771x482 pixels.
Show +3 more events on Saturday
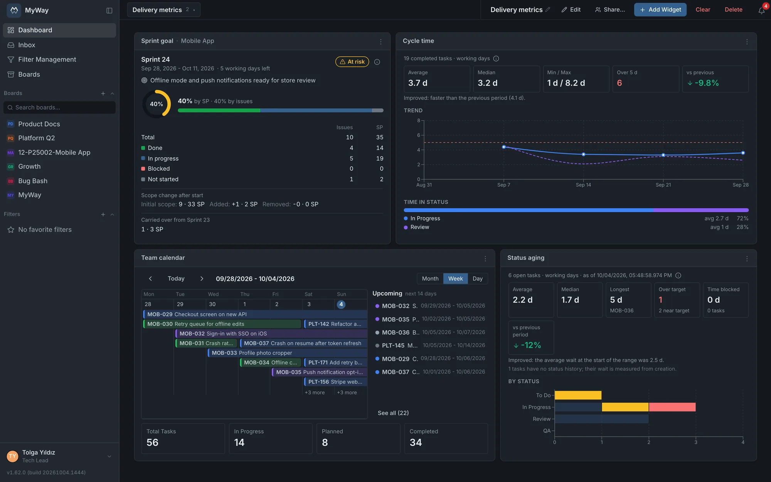pos(315,393)
